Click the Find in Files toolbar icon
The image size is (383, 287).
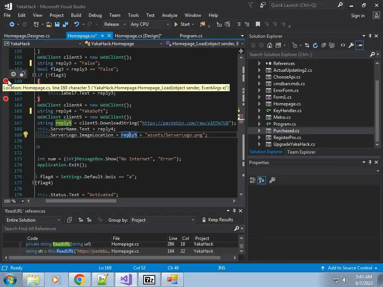point(202,24)
